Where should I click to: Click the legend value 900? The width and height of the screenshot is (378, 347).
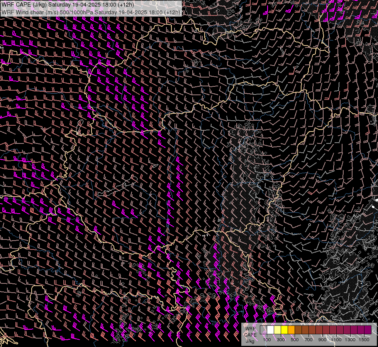pos(322,340)
